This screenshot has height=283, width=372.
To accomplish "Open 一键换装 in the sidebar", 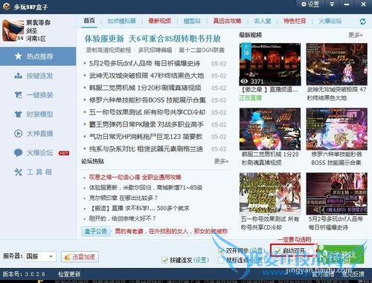I will [38, 95].
